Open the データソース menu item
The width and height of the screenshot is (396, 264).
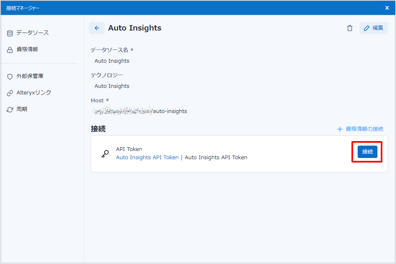(32, 33)
